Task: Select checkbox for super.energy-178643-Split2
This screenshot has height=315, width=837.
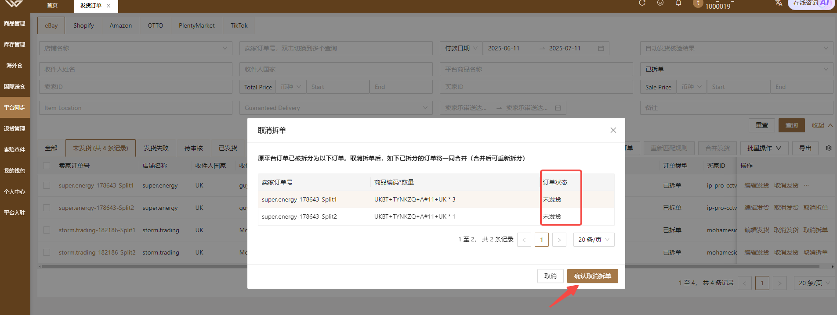Action: coord(47,208)
